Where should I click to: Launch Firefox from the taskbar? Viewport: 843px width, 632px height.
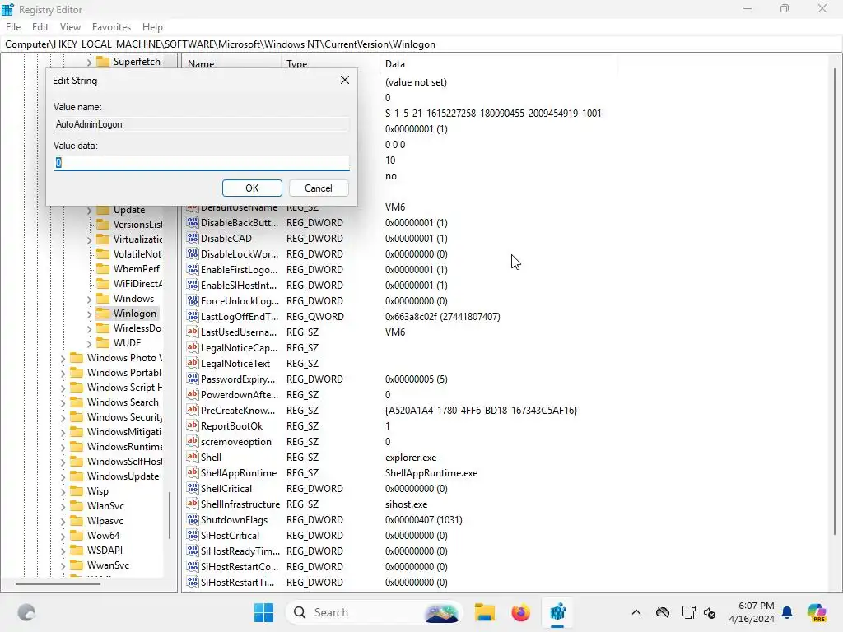pyautogui.click(x=520, y=612)
